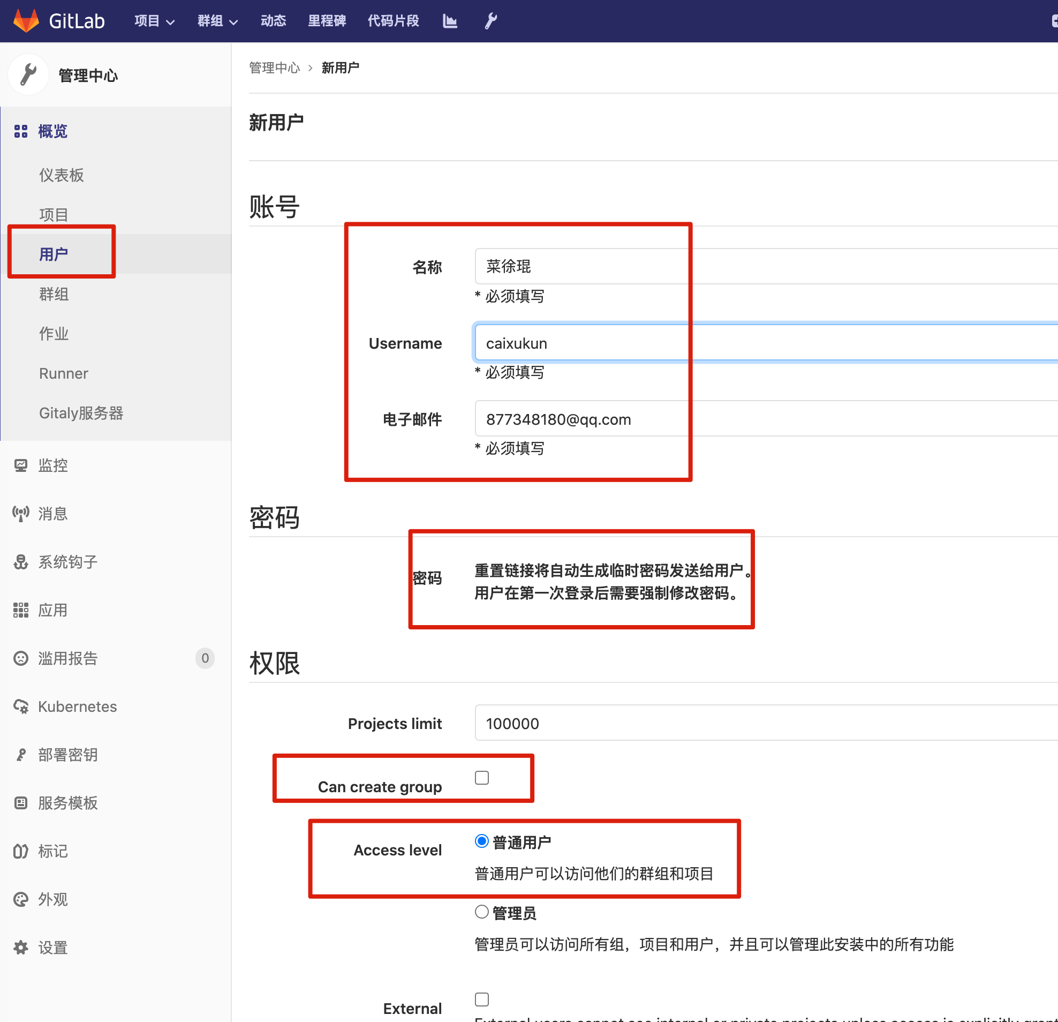
Task: Open 里程碑 in the top navigation
Action: [327, 21]
